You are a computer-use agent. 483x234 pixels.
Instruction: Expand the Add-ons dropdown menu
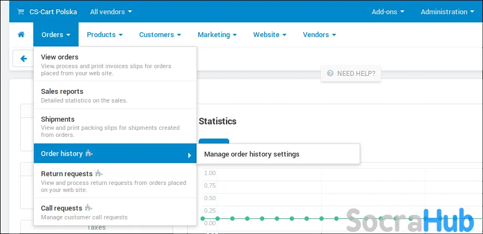[x=388, y=11]
